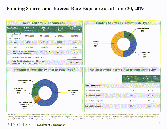Select the 2043 Notes row label

(13, 42)
